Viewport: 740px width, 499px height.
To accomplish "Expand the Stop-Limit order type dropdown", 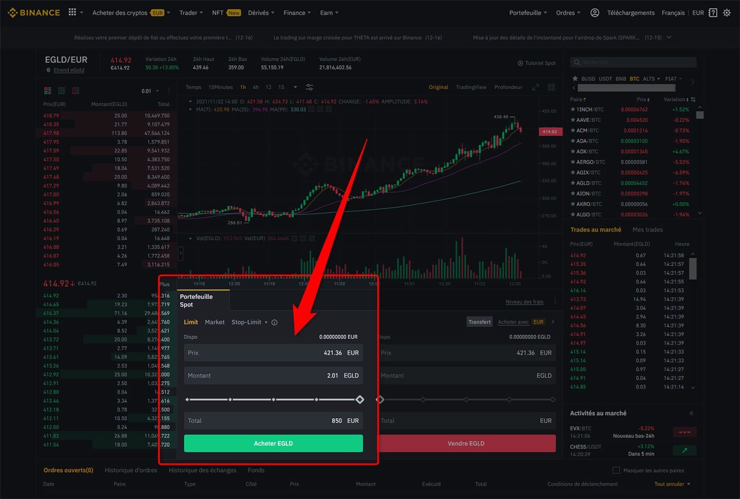I will tap(266, 322).
